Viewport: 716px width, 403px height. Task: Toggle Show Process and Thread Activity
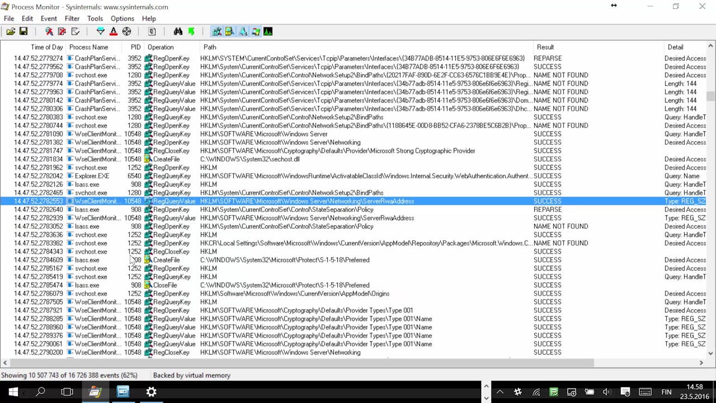click(256, 31)
